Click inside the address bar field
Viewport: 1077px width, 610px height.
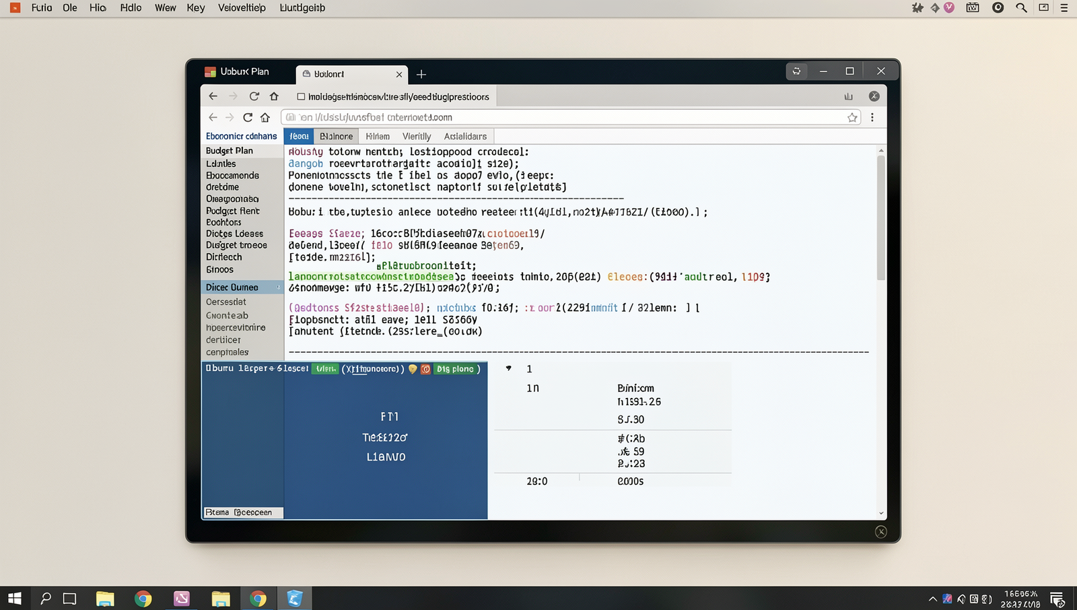[x=570, y=117]
